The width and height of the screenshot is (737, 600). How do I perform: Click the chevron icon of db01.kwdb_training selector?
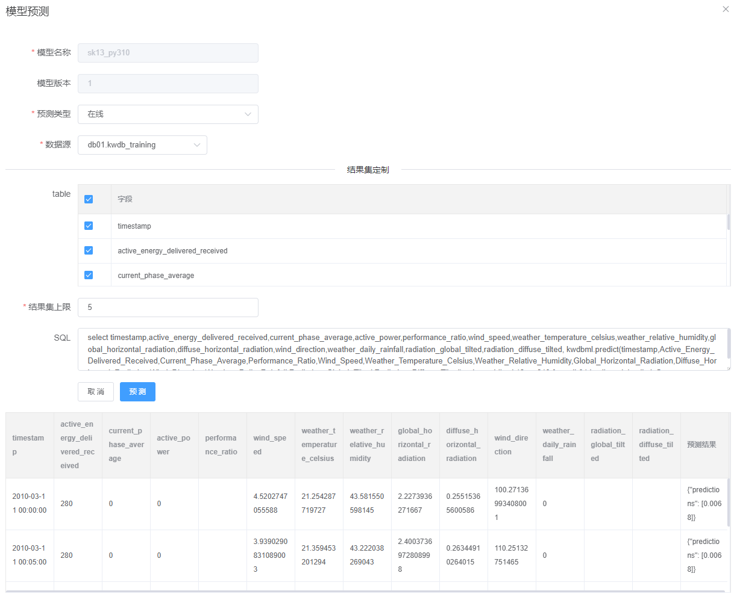(x=196, y=145)
